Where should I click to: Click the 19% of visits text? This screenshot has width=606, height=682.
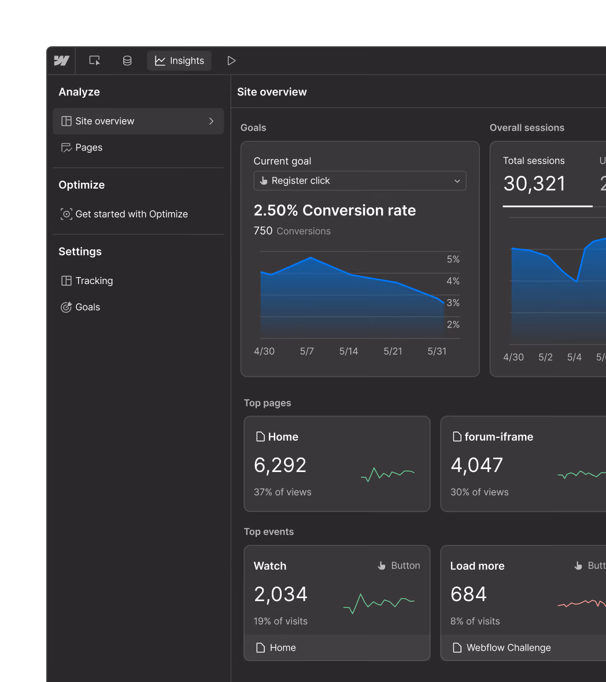280,621
